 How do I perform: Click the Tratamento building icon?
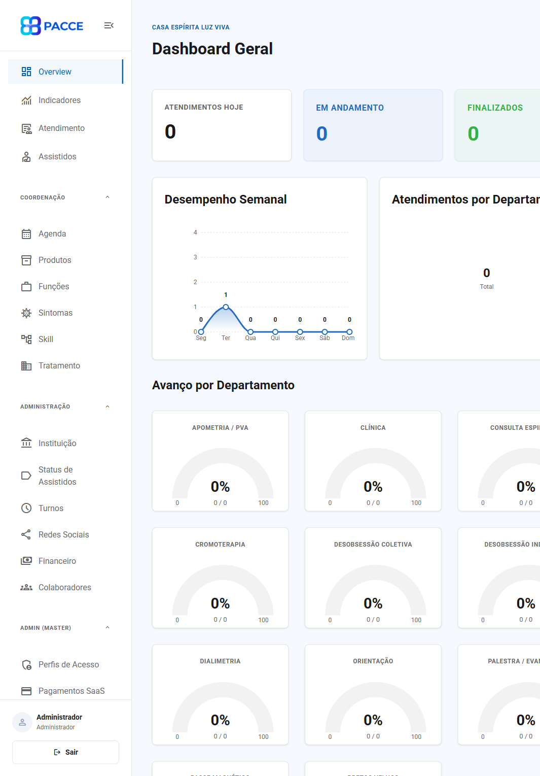point(26,366)
